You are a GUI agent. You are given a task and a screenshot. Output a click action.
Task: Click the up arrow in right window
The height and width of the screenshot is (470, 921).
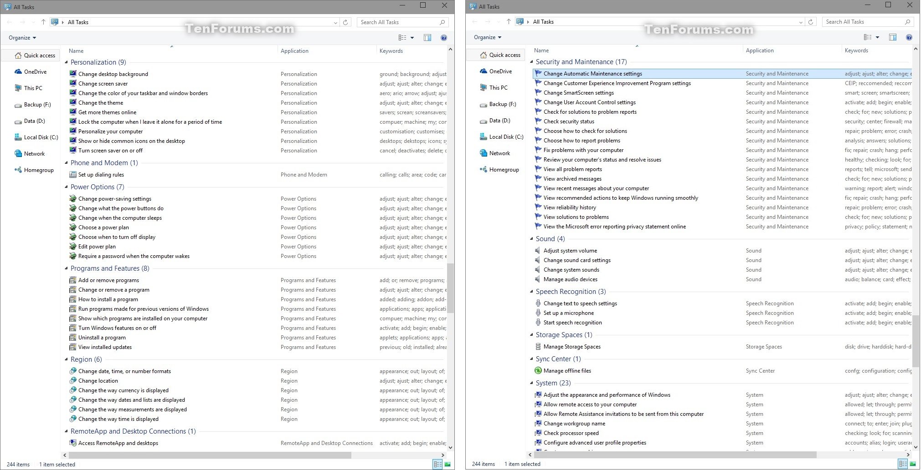pos(509,21)
